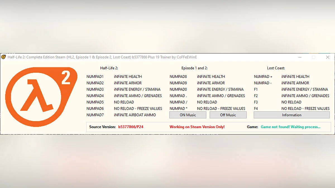Viewport: 335px width, 188px height.
Task: Click iNFiNiTE ARMOR next to NUMPAD2
Action: [128, 83]
